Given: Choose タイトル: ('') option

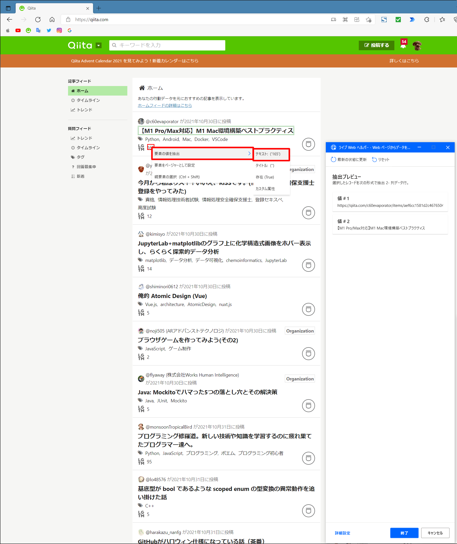Looking at the screenshot, I should coord(271,166).
